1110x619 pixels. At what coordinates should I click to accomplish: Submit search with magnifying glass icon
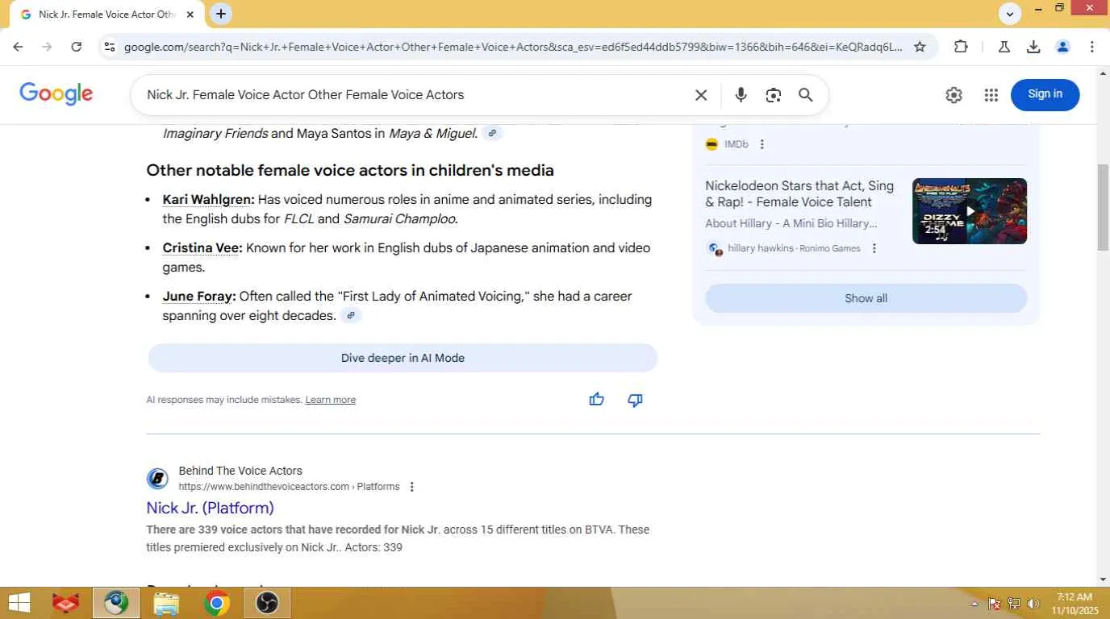(805, 95)
